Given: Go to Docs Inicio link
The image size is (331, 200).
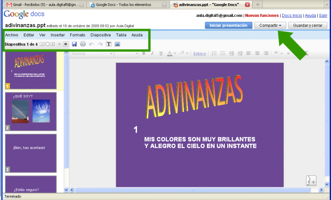Looking at the screenshot, I should click(292, 15).
